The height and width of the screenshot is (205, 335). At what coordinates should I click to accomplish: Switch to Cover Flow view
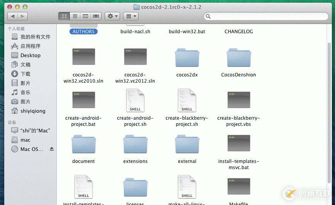tap(96, 16)
